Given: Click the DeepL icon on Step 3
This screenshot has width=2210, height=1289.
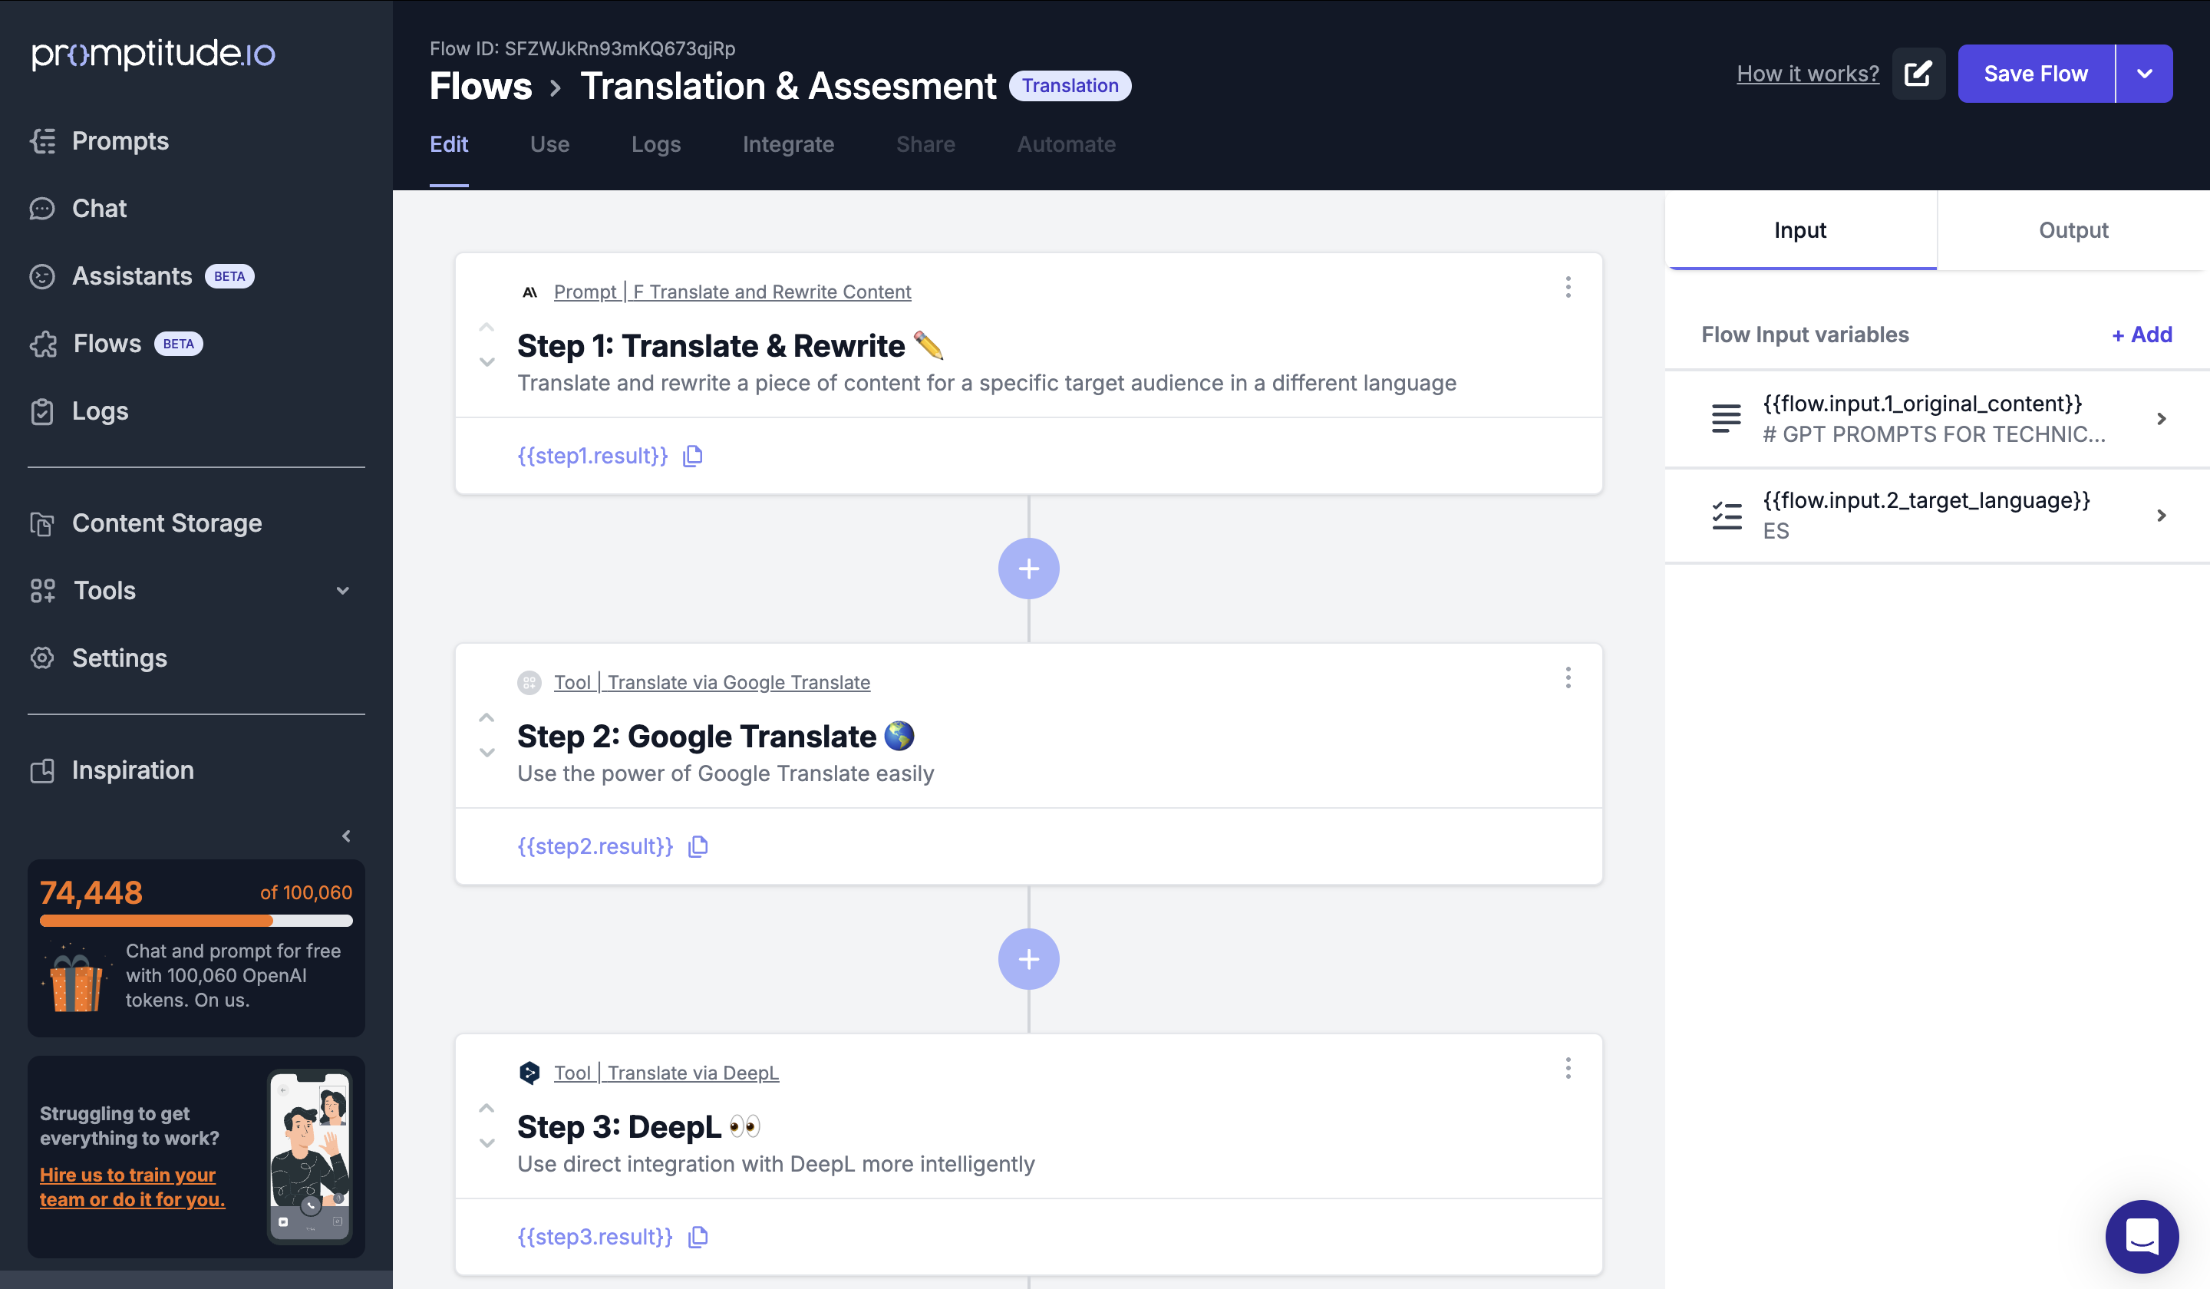Looking at the screenshot, I should click(x=529, y=1073).
